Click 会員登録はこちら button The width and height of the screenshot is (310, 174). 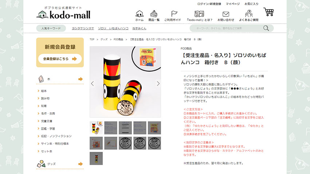[x=60, y=59]
